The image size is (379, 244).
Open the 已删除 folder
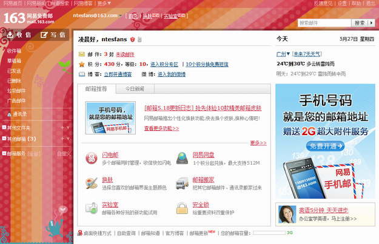click(14, 81)
